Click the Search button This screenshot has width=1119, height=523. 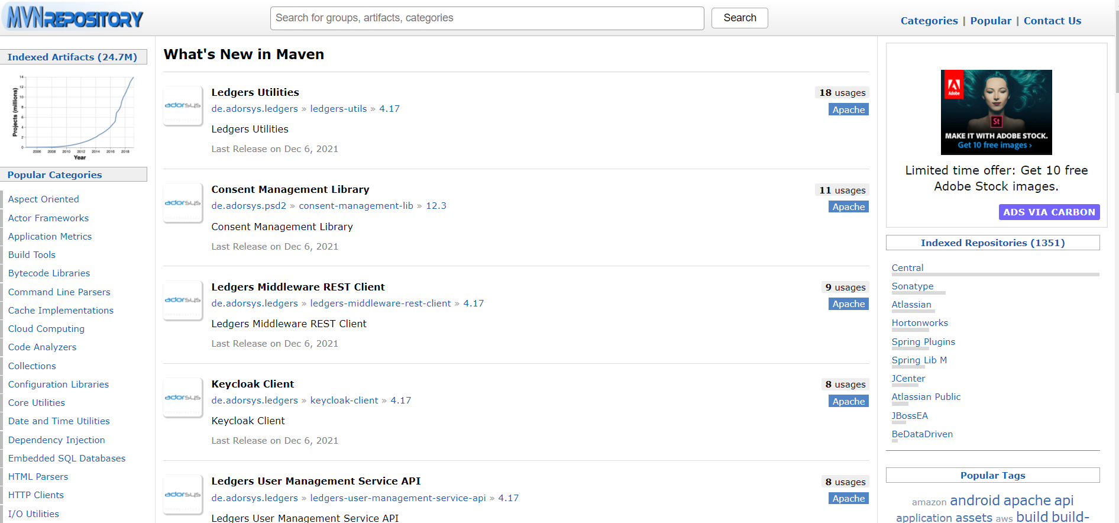coord(739,18)
